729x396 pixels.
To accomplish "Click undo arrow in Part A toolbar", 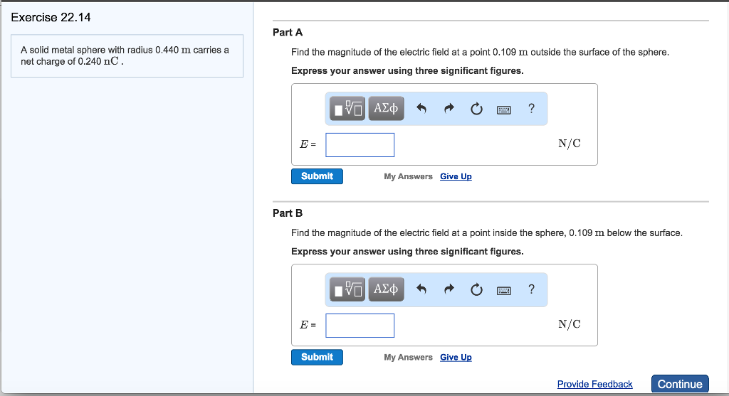I will point(421,109).
